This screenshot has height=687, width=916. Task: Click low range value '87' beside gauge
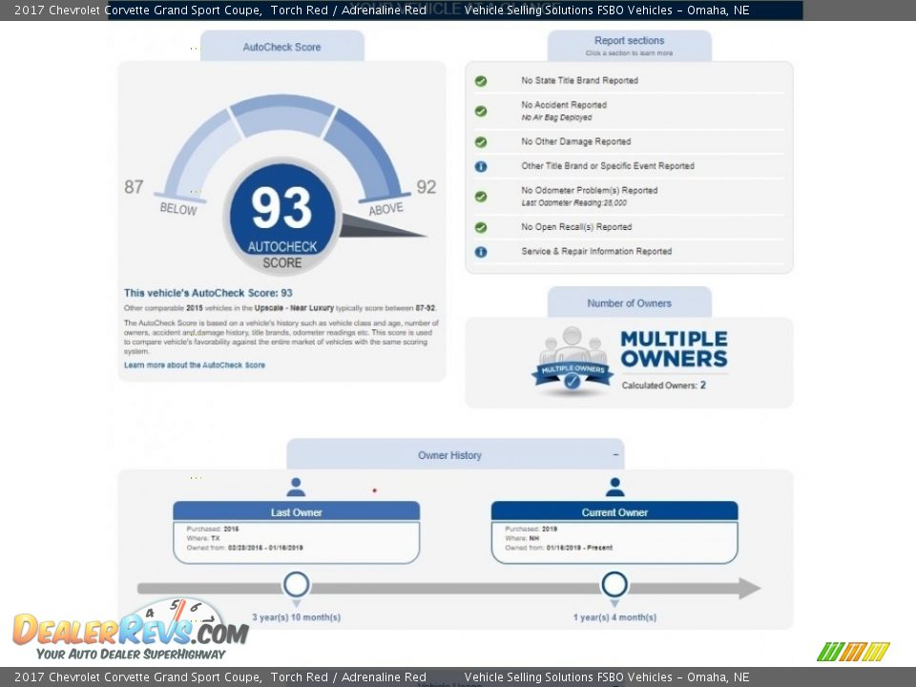pos(134,187)
